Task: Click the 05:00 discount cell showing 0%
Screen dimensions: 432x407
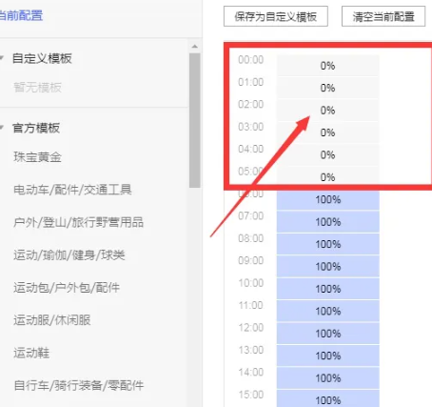Action: (x=328, y=175)
